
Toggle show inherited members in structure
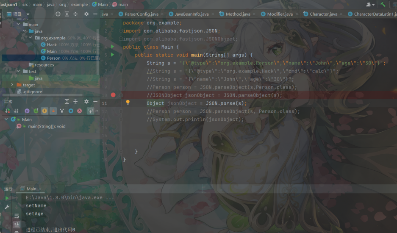coord(36,111)
